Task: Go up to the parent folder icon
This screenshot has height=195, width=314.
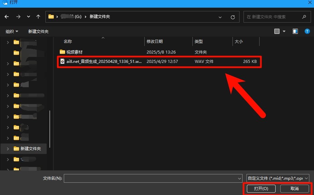Action: pos(38,17)
